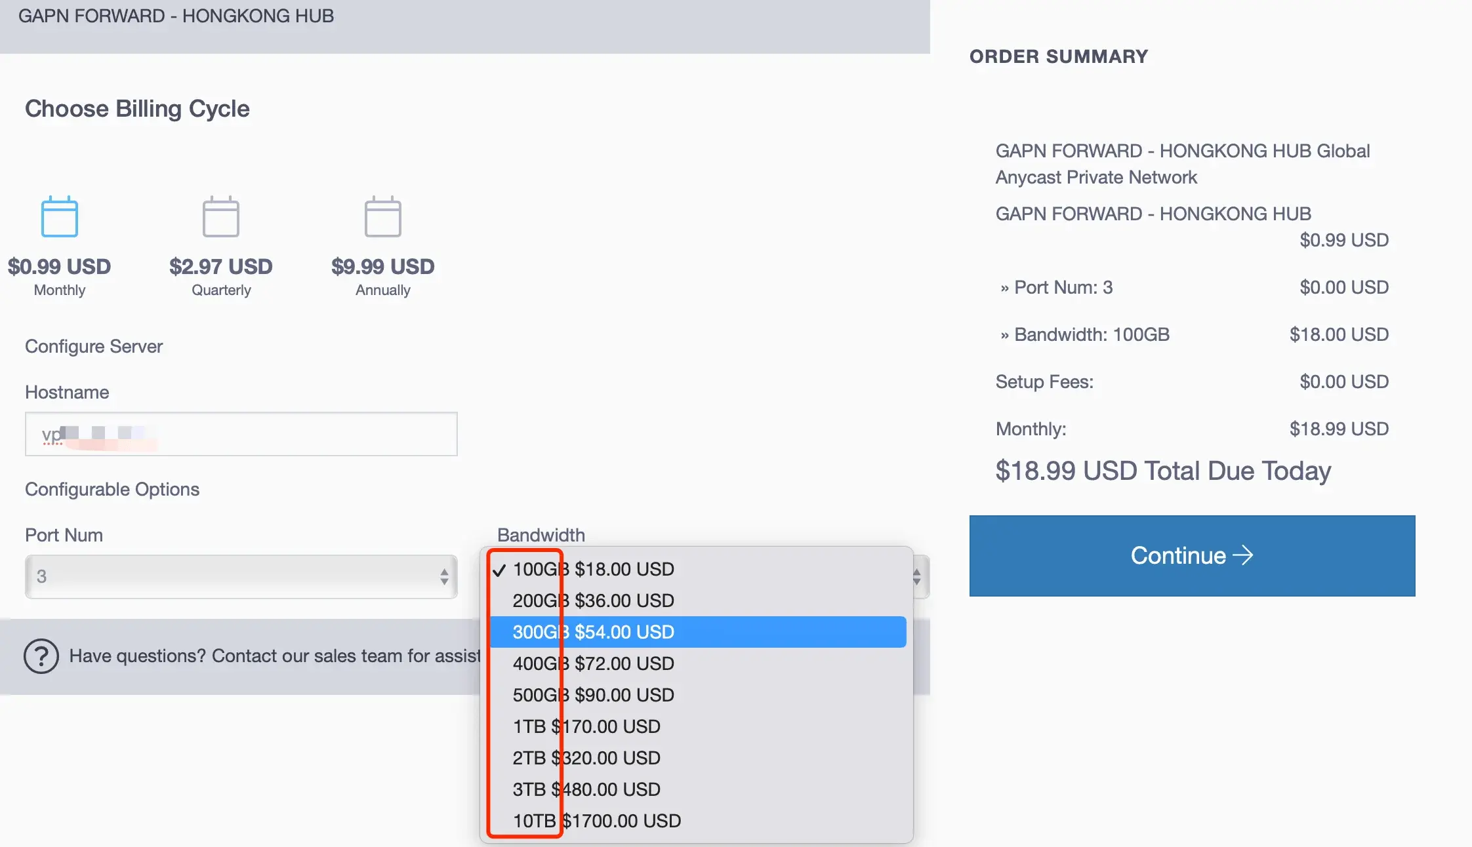Click the Quarterly billing calendar icon
The image size is (1472, 847).
tap(221, 216)
